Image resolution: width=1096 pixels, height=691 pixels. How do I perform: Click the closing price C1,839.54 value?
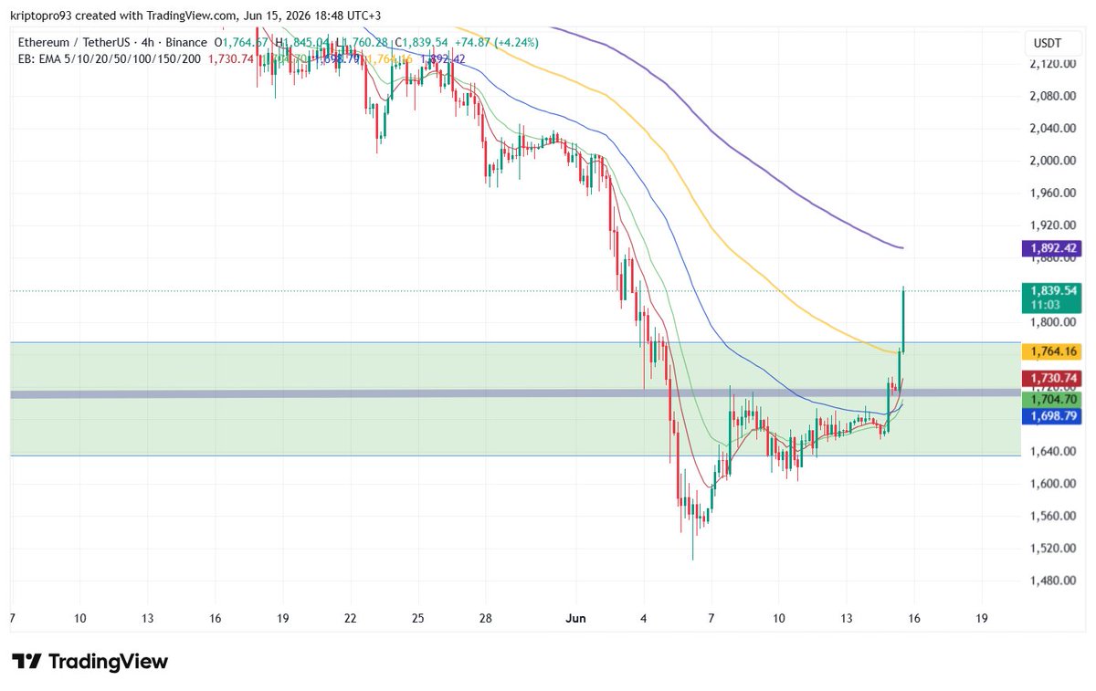pyautogui.click(x=423, y=43)
